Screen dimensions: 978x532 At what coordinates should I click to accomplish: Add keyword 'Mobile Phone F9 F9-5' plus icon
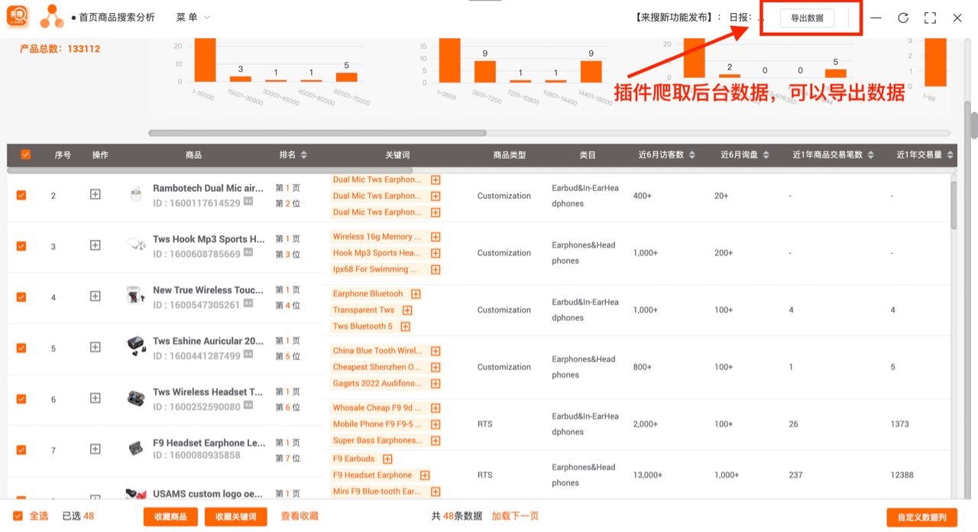436,424
